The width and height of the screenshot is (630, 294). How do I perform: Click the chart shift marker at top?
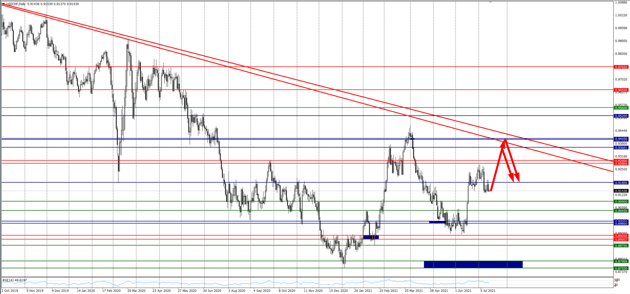tap(490, 2)
